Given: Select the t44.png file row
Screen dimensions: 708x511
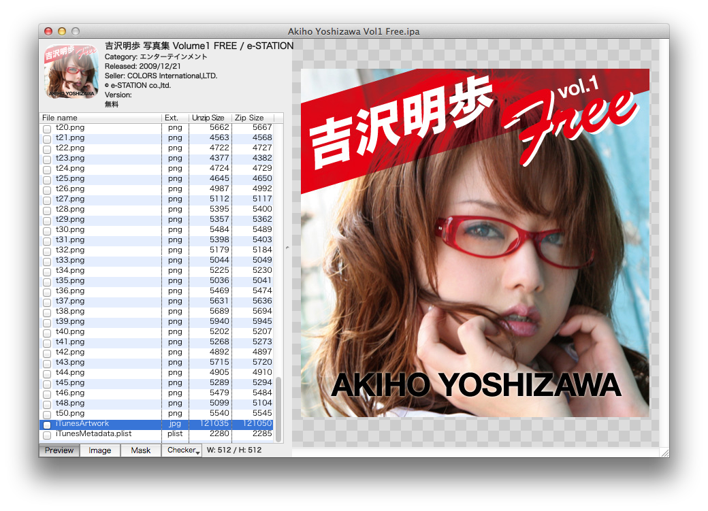Looking at the screenshot, I should click(x=157, y=372).
